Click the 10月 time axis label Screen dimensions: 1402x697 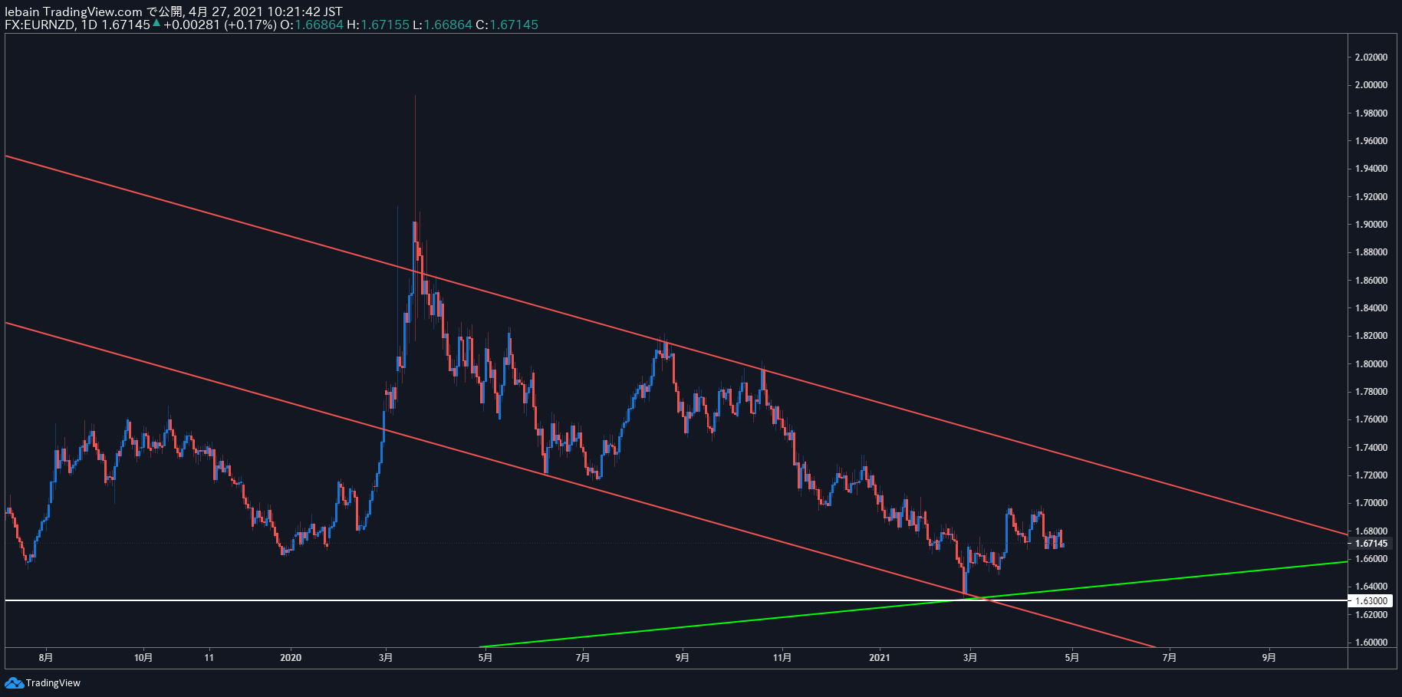point(143,657)
